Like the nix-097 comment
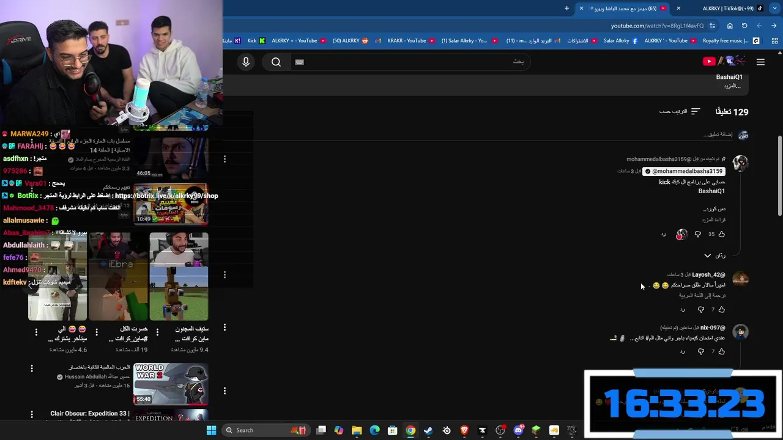The height and width of the screenshot is (440, 783). (x=722, y=351)
